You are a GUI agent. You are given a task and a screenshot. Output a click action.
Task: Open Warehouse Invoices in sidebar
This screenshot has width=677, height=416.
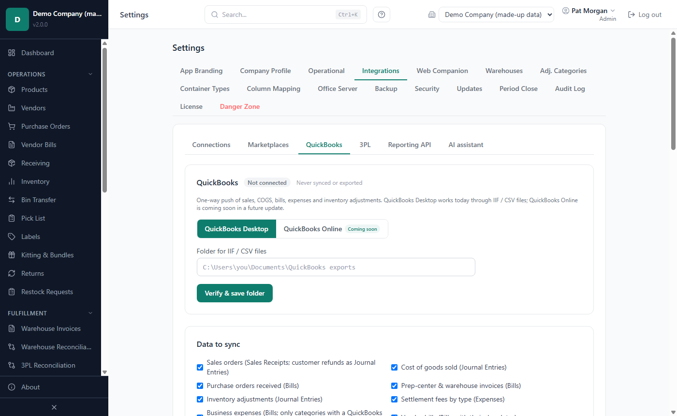click(51, 328)
